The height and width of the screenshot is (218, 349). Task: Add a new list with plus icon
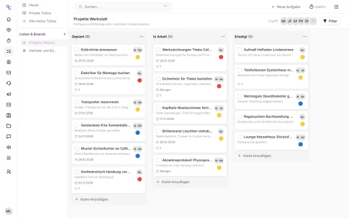[64, 34]
